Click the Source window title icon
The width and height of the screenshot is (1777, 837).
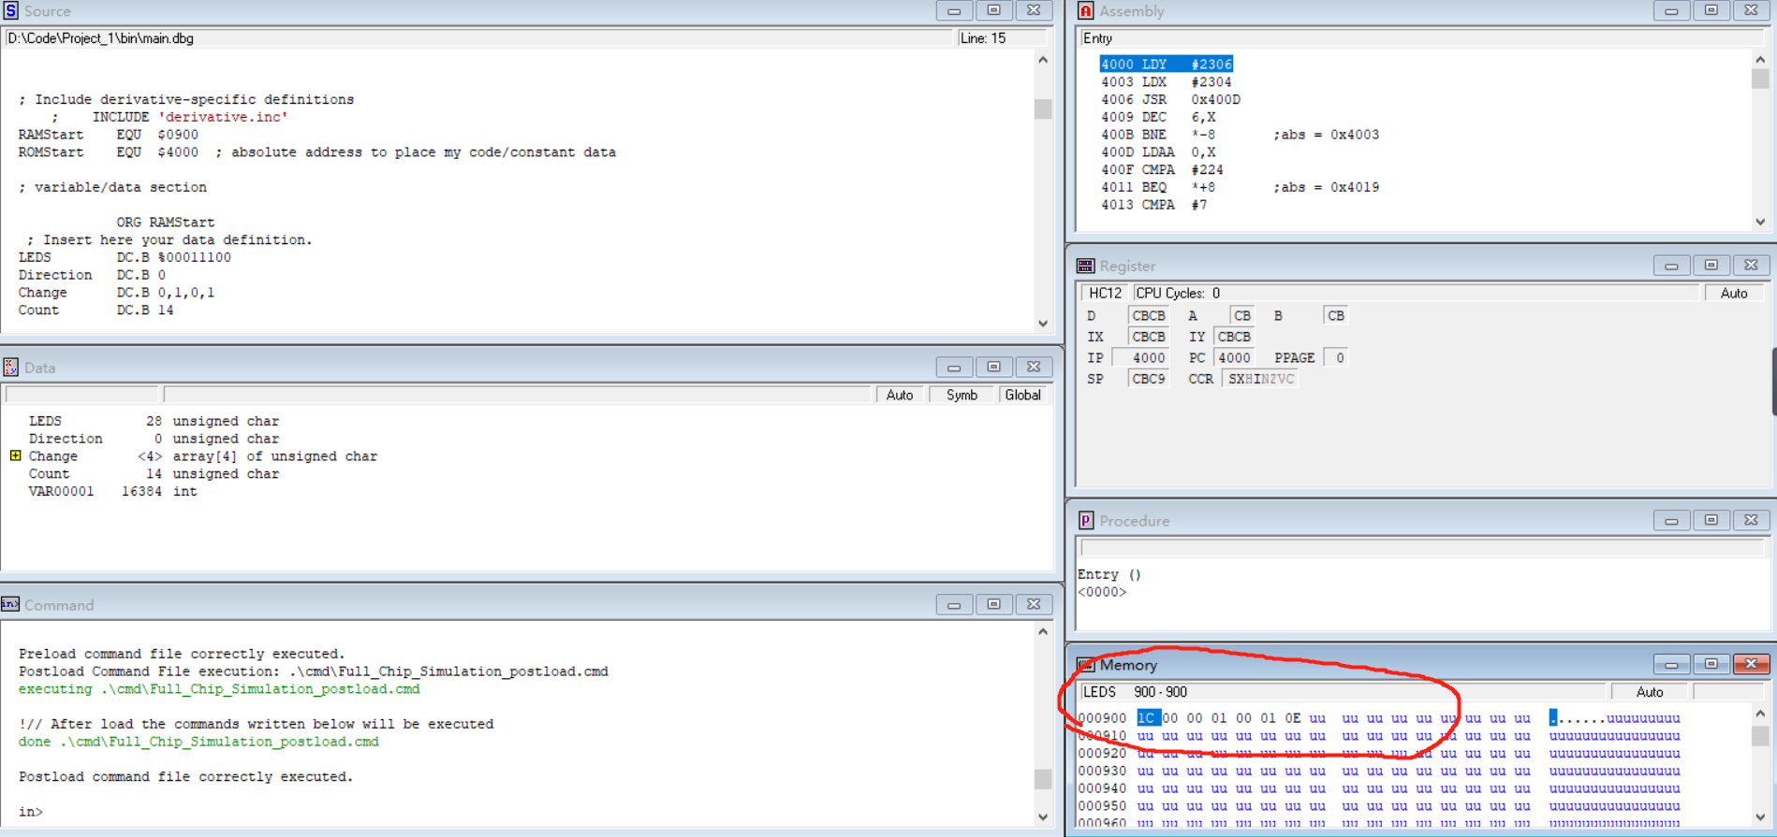pos(10,10)
